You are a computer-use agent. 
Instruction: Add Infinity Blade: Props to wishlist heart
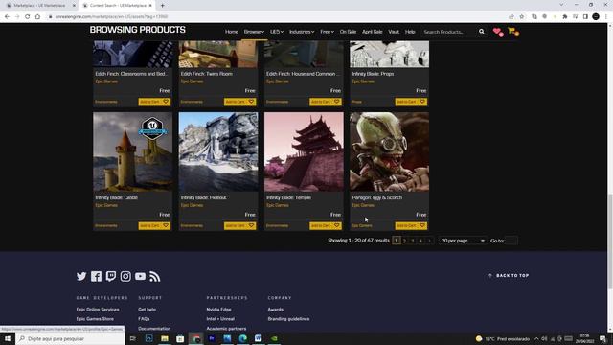point(422,102)
